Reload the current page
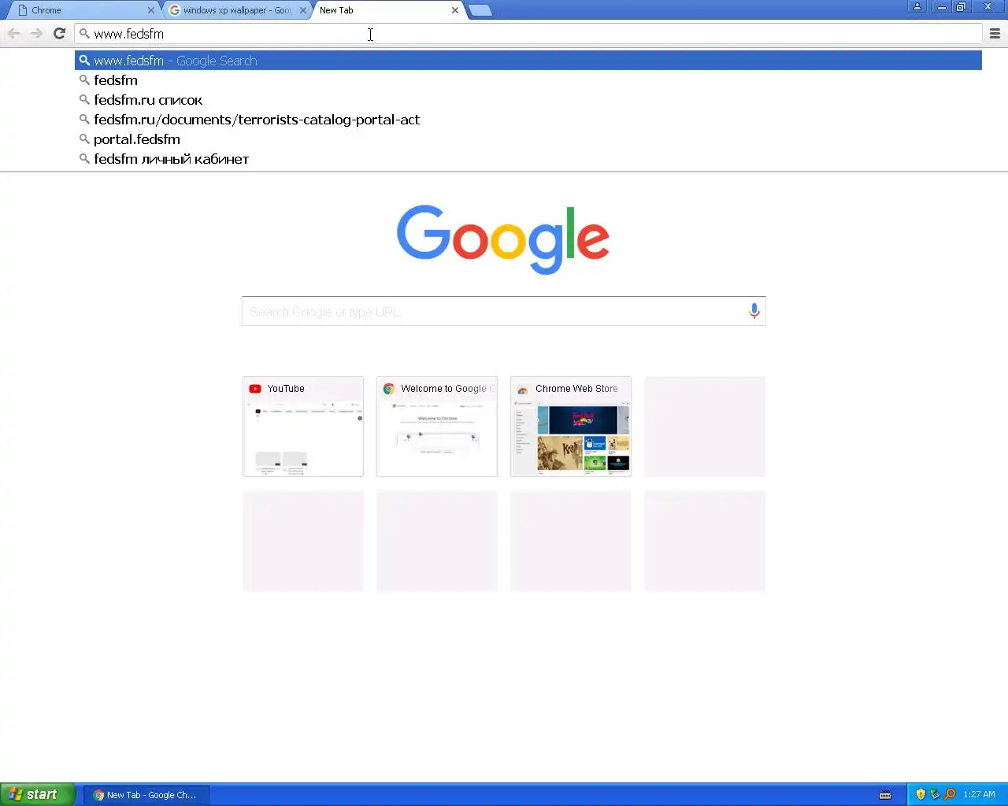Screen dimensions: 1008x806 click(x=59, y=33)
